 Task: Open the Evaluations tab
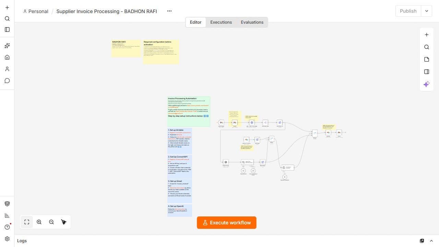pyautogui.click(x=252, y=22)
